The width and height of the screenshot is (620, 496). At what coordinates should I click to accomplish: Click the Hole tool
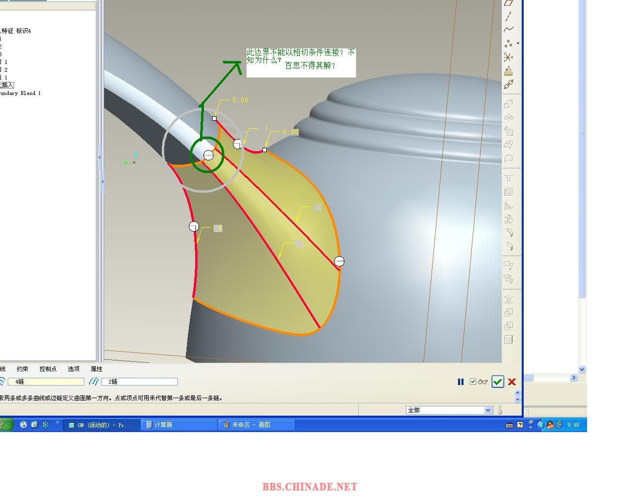pos(508,178)
